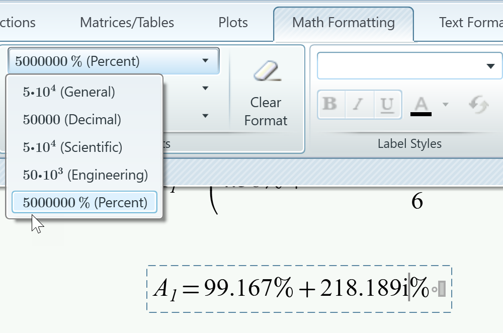Switch to the Plots tab
This screenshot has height=333, width=503.
point(233,22)
